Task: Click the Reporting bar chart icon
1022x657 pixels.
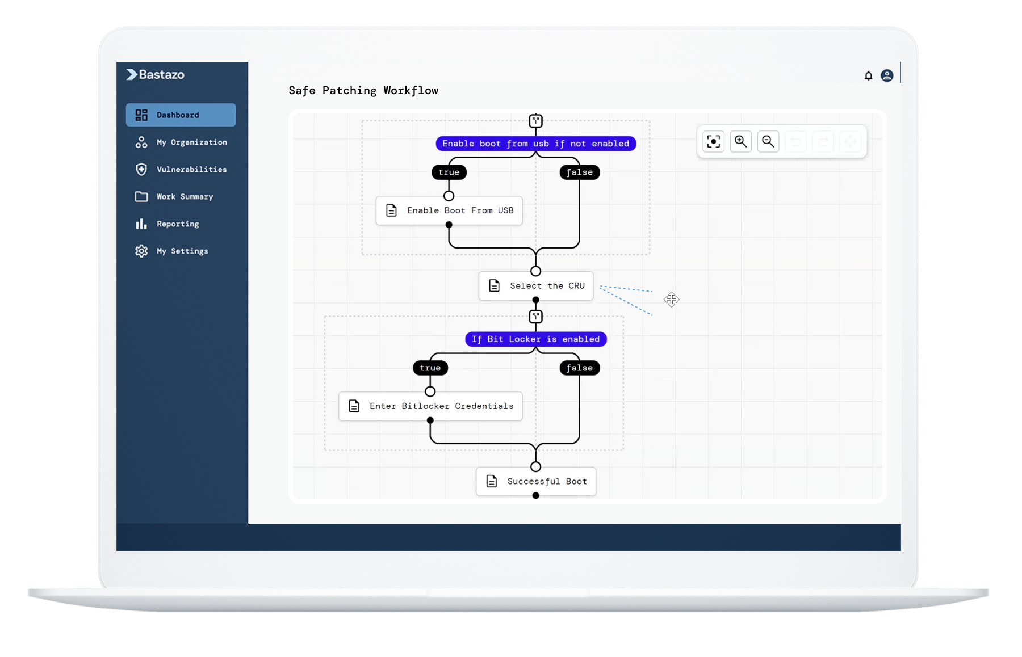Action: pos(141,224)
